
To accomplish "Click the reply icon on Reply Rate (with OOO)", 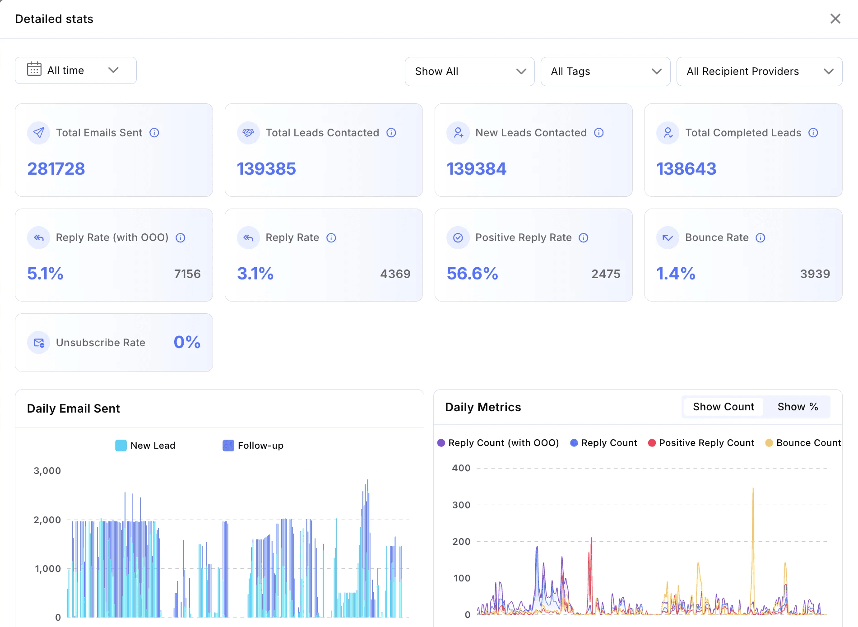I will 39,238.
